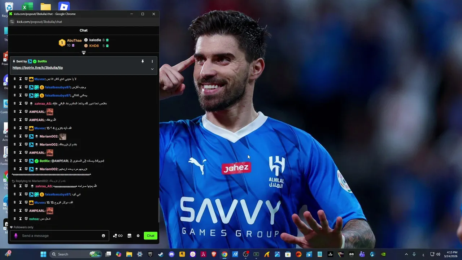
Task: Open Microsoft Store from the taskbar
Action: coord(288,254)
